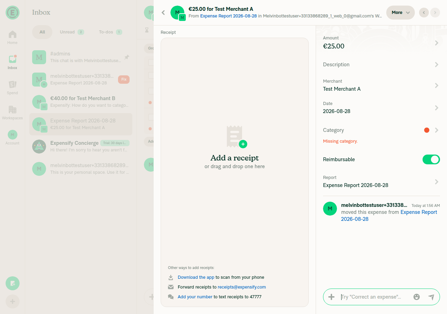
Task: Click the send message arrow icon
Action: click(x=431, y=297)
